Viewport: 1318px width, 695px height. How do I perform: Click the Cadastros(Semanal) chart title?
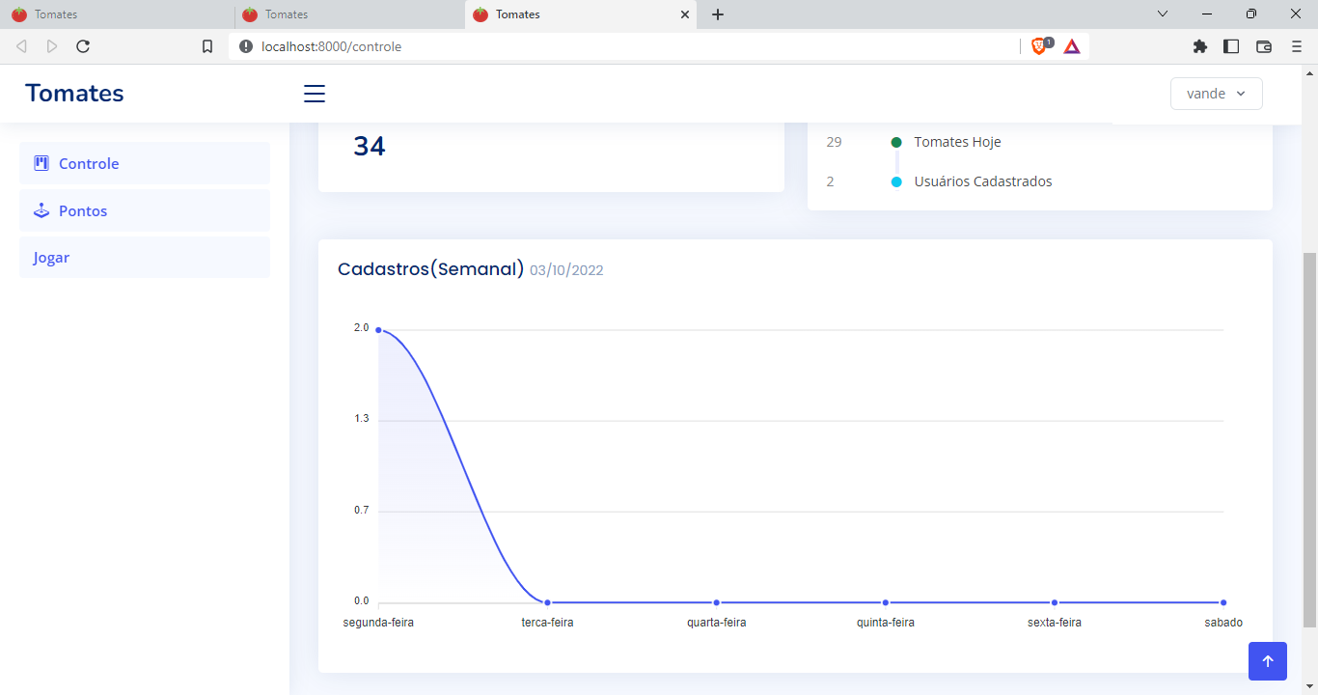[x=430, y=269]
